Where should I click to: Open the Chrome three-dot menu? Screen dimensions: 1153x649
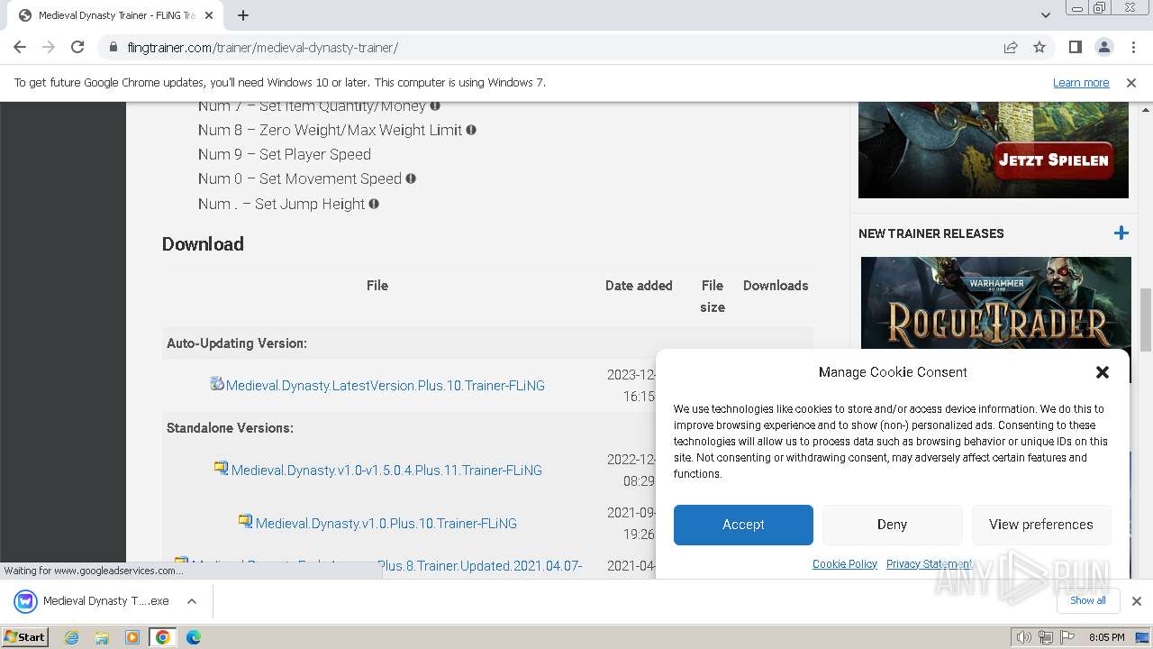point(1132,47)
